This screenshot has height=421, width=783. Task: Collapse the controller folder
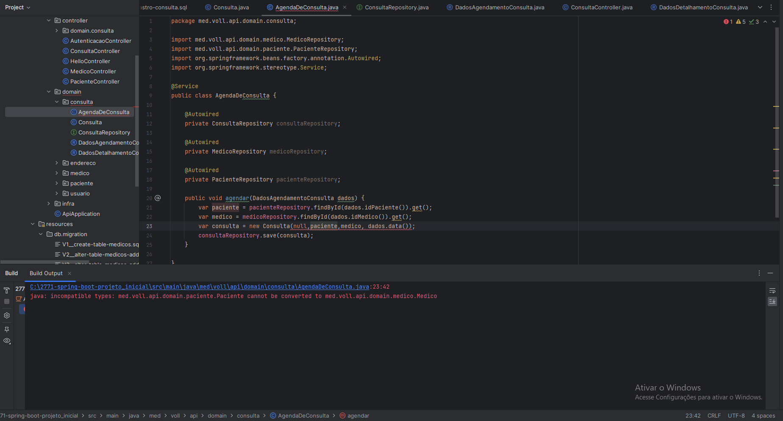point(49,20)
